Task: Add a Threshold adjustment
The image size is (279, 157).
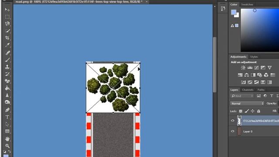Action: click(x=256, y=82)
